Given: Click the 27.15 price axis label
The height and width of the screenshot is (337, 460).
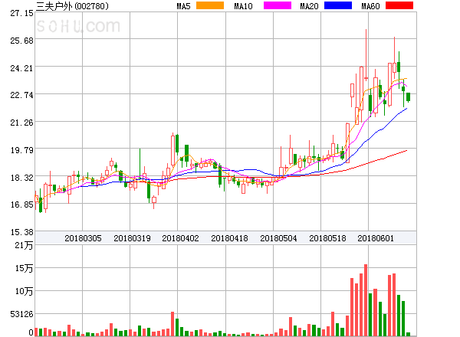Looking at the screenshot, I should (22, 13).
